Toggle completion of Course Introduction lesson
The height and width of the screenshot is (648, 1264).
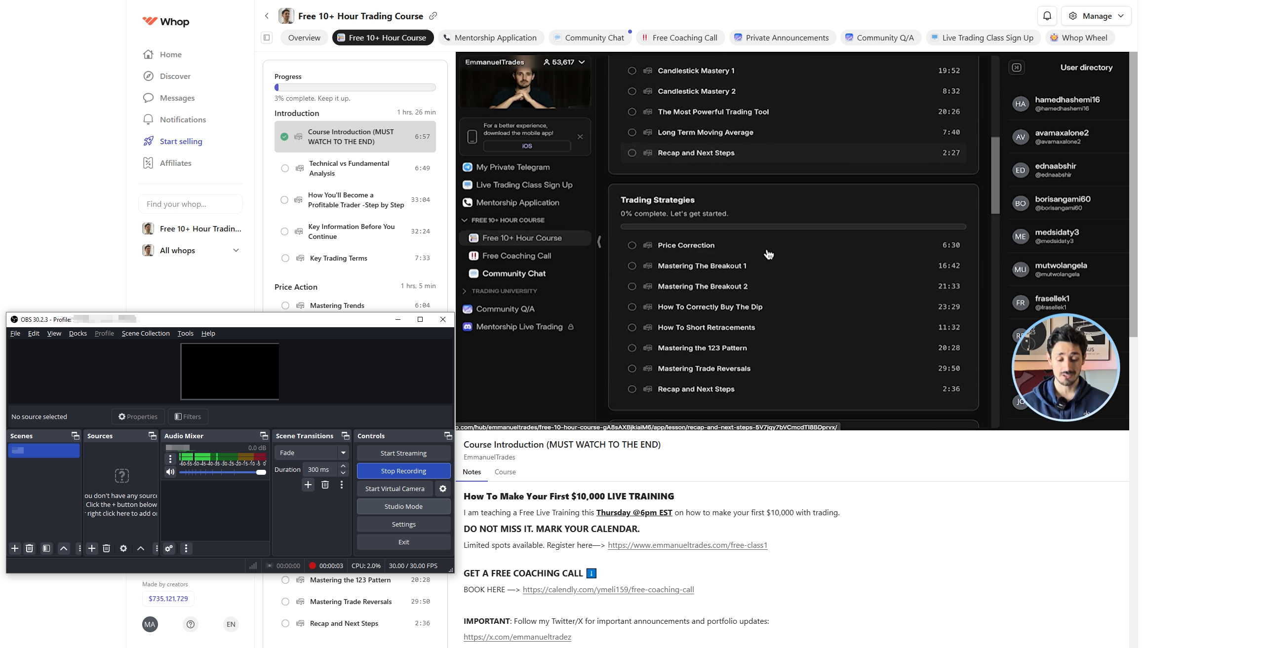[284, 137]
